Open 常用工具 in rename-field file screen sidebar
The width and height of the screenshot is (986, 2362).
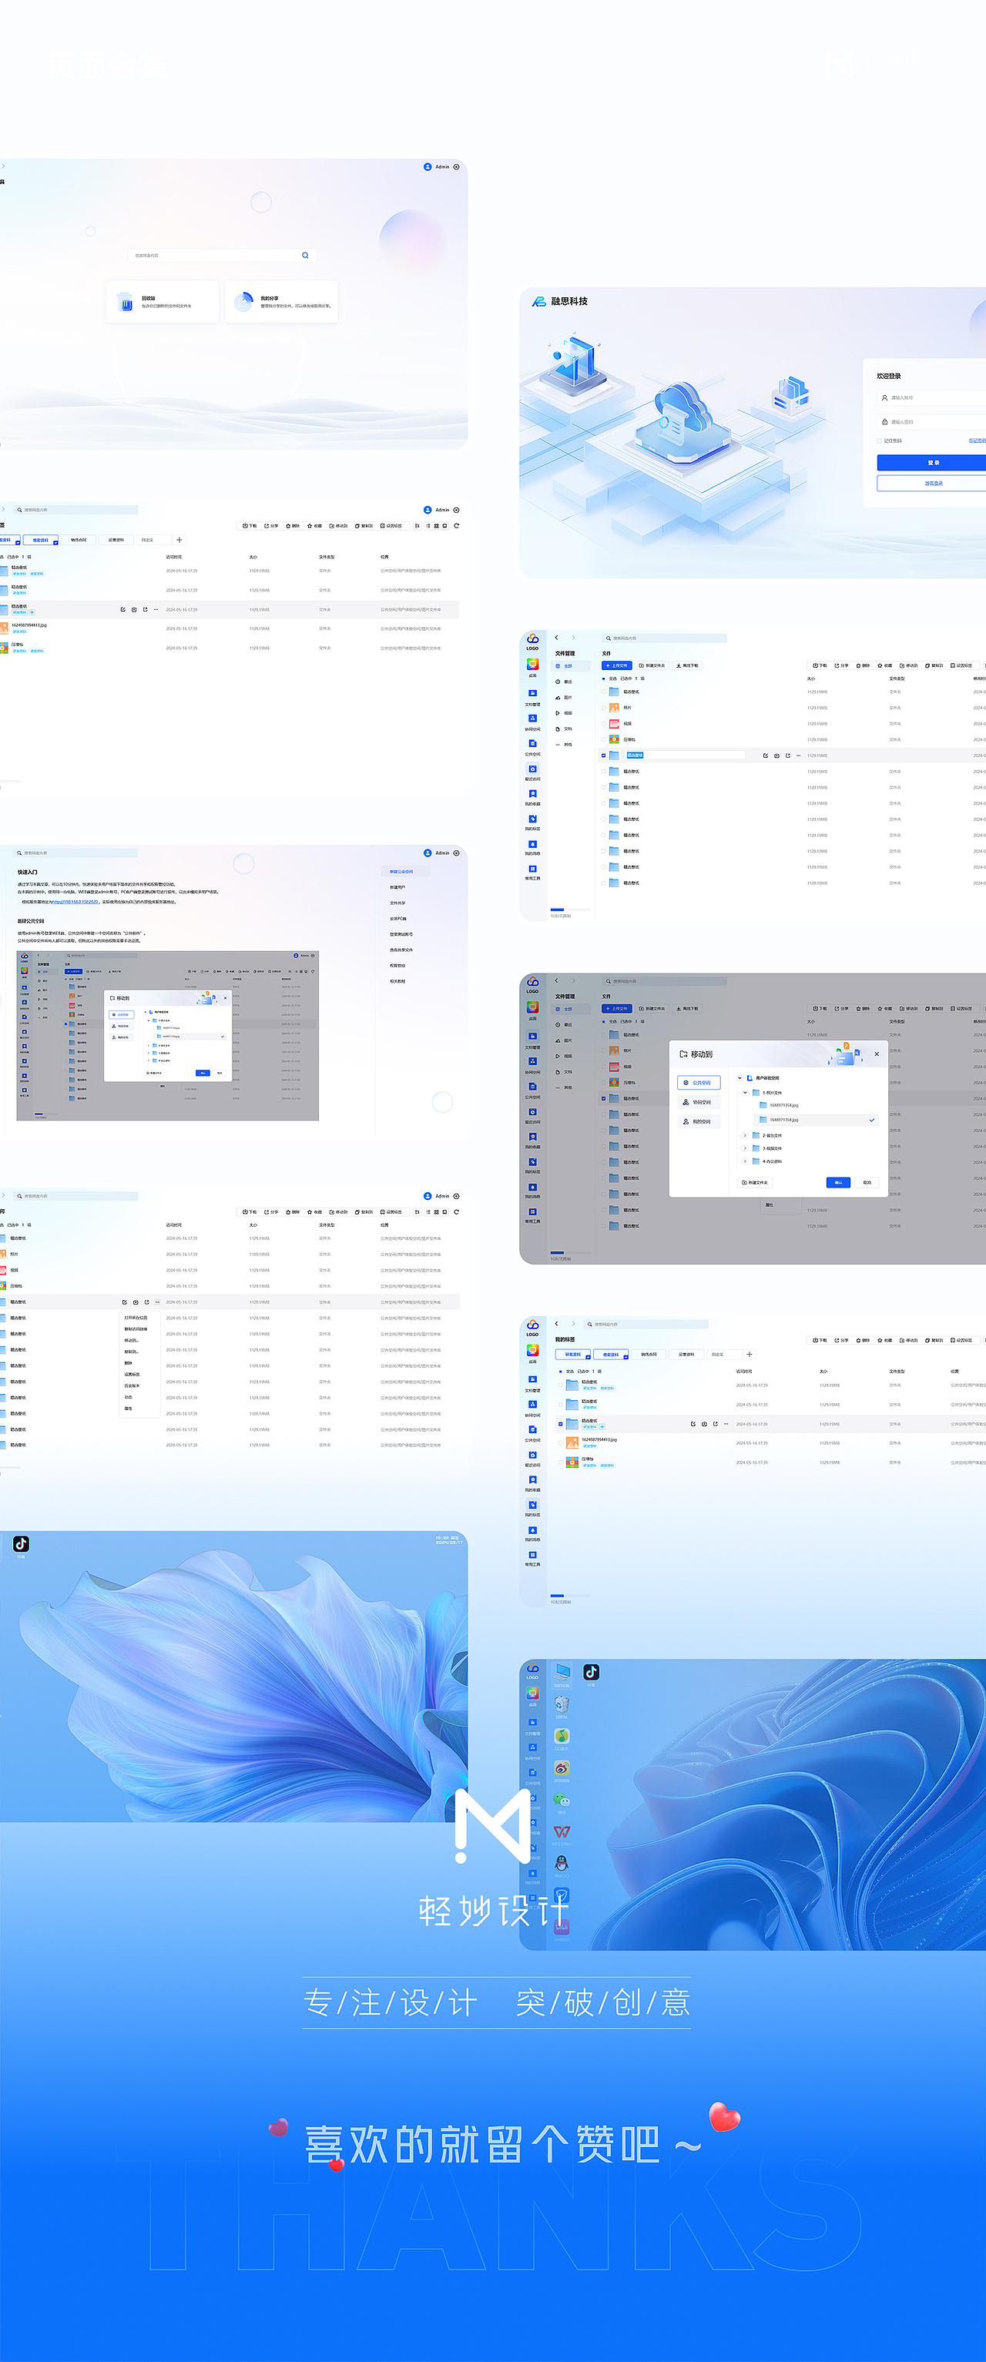point(532,871)
